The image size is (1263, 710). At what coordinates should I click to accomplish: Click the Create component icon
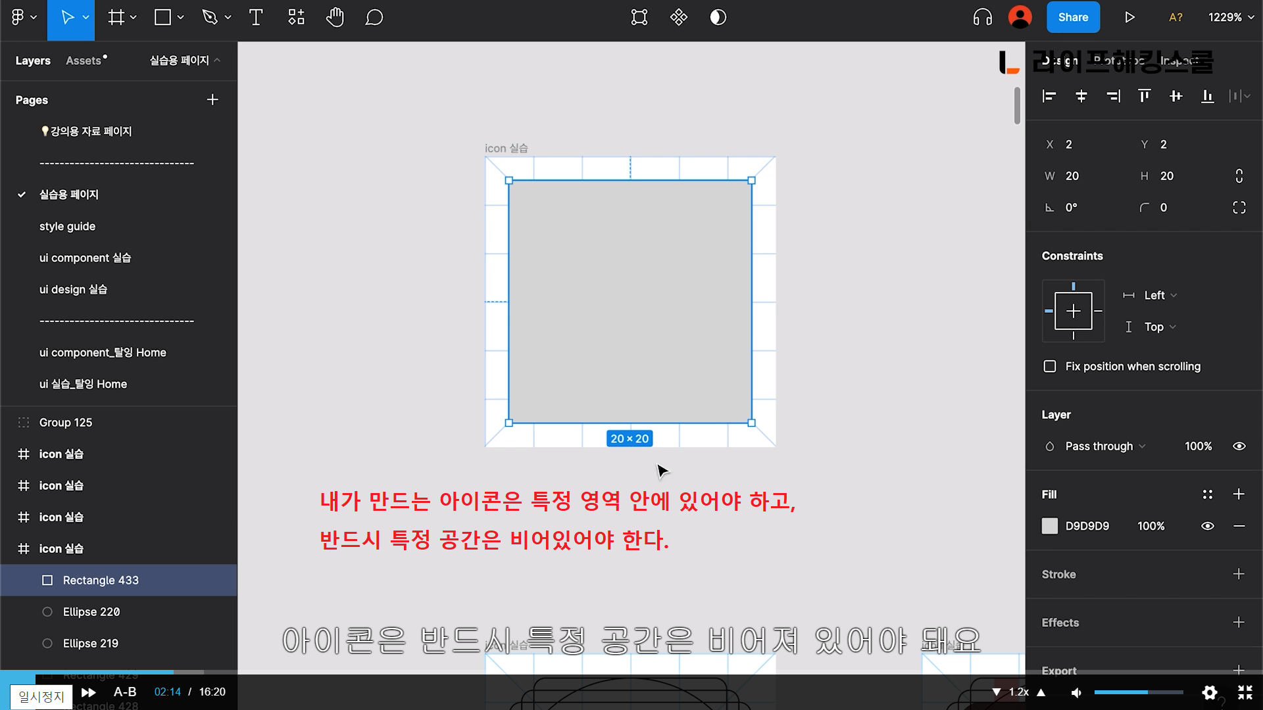(x=678, y=18)
